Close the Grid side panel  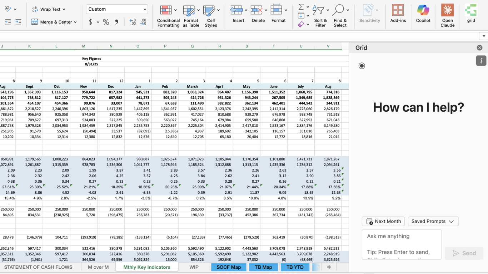[x=479, y=48]
